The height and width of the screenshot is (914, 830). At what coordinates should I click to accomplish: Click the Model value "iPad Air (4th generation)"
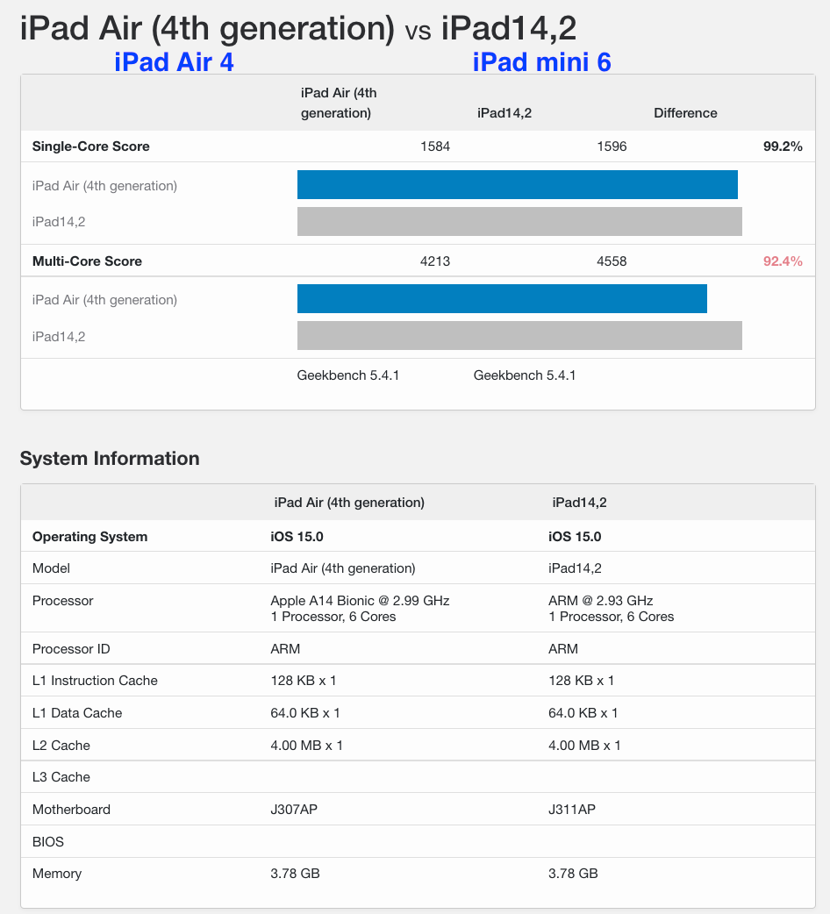coord(343,568)
